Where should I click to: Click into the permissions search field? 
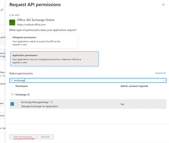[x=84, y=80]
